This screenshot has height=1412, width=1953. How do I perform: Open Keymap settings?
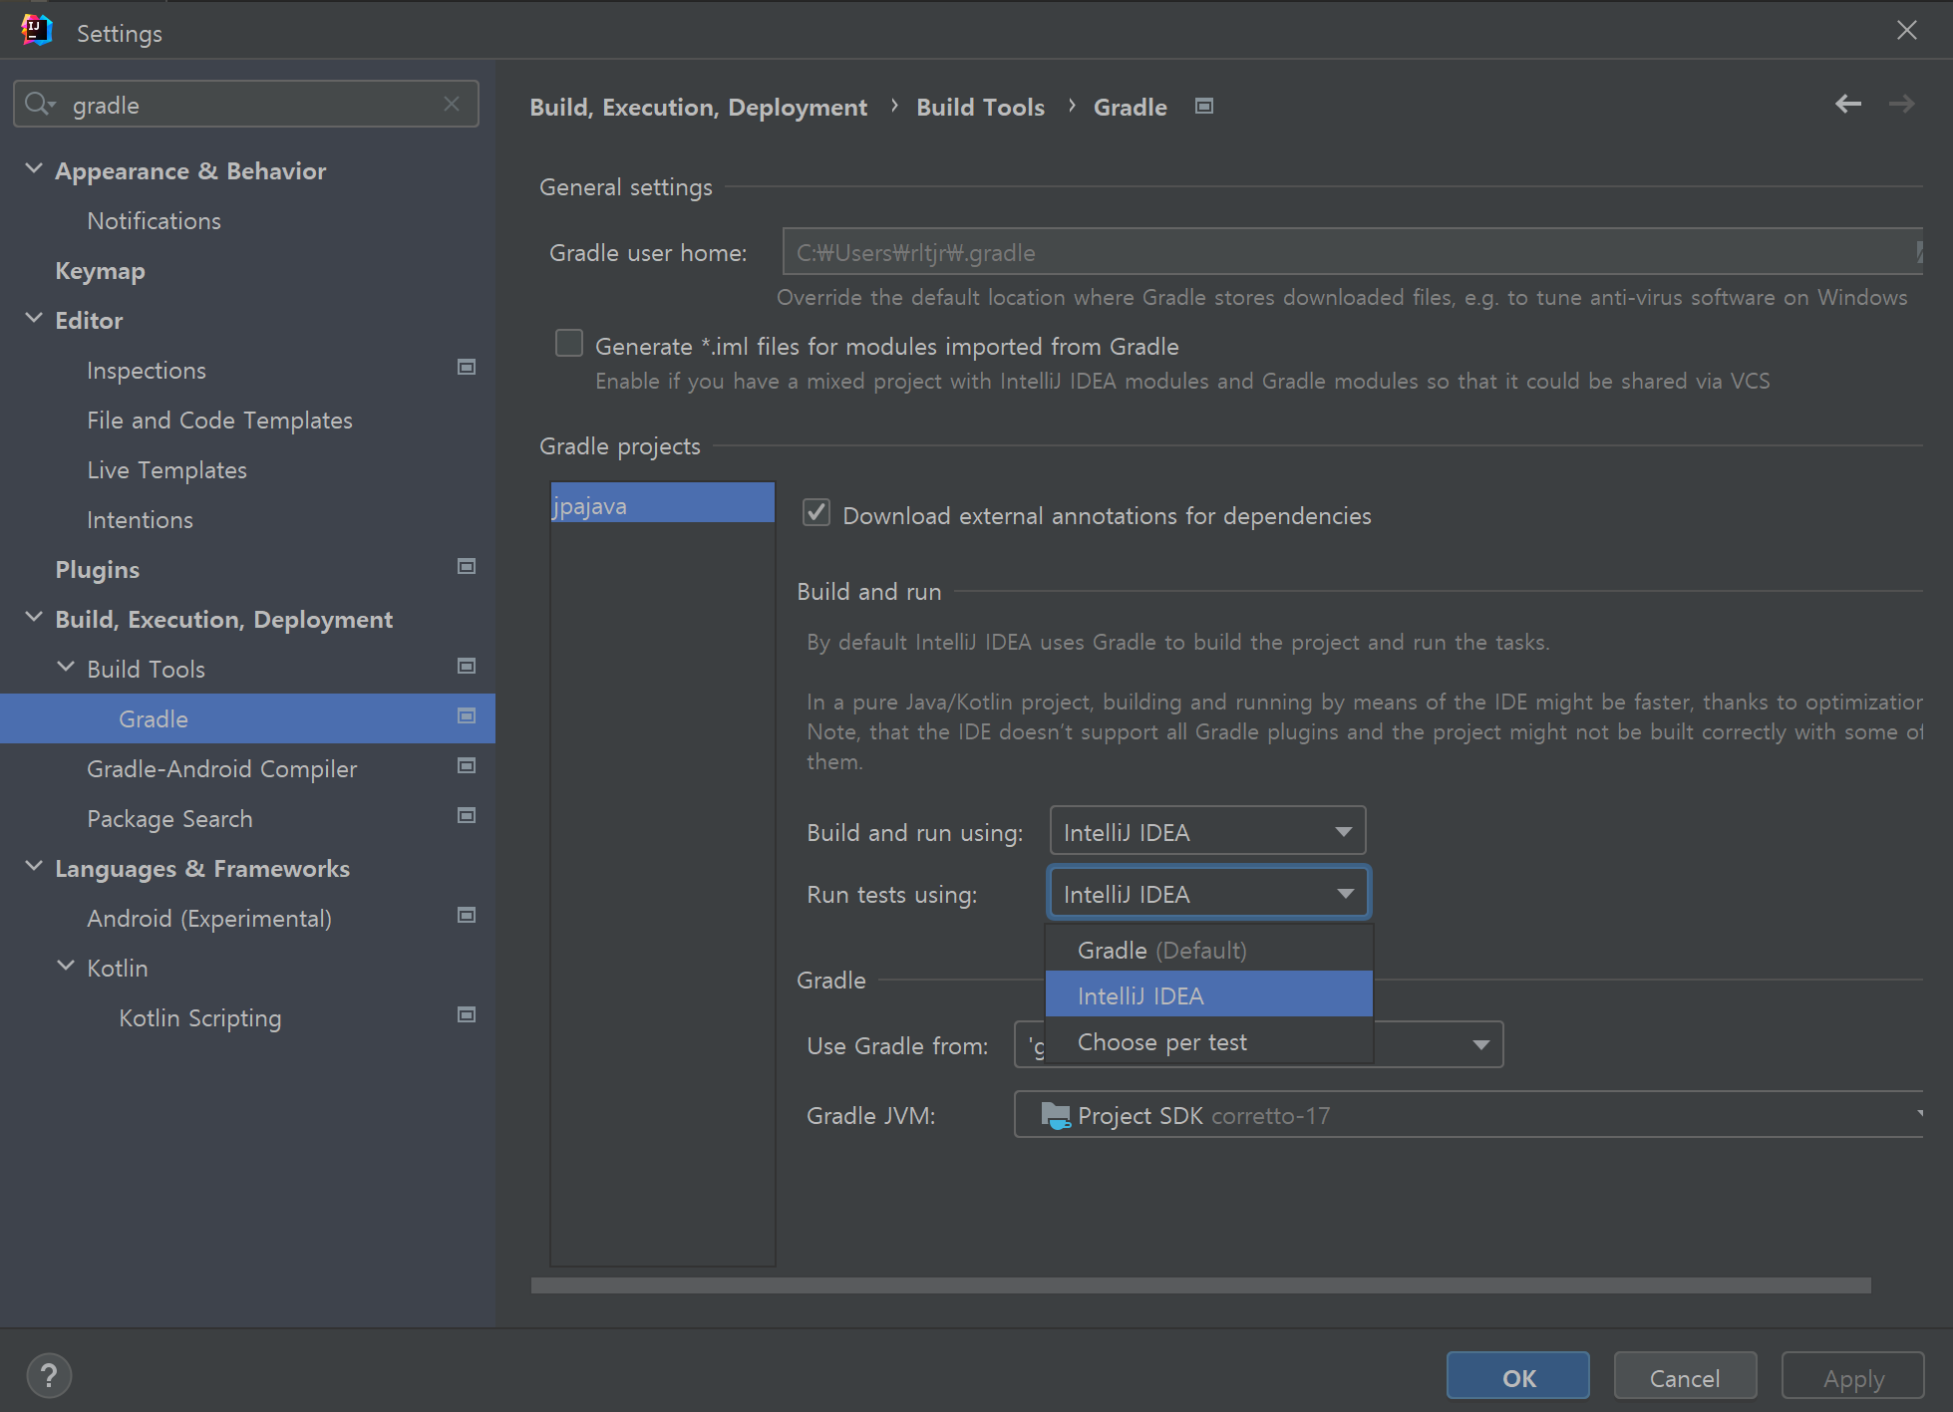pos(100,270)
